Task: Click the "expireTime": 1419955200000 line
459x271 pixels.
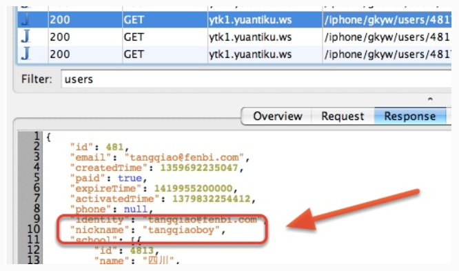Action: 154,188
